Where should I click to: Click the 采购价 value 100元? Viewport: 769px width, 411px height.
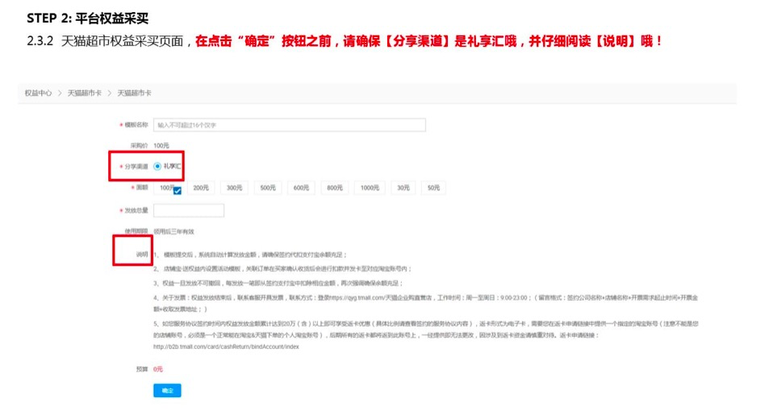161,146
